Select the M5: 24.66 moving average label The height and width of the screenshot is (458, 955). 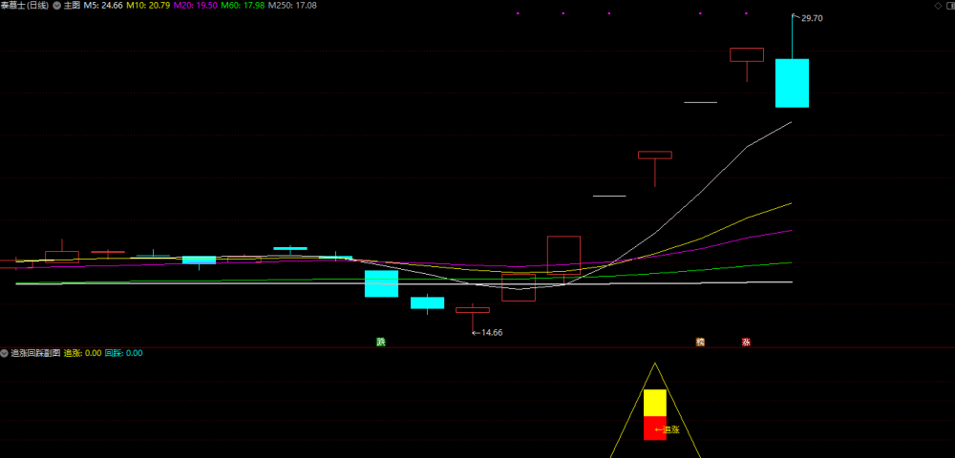(x=103, y=5)
